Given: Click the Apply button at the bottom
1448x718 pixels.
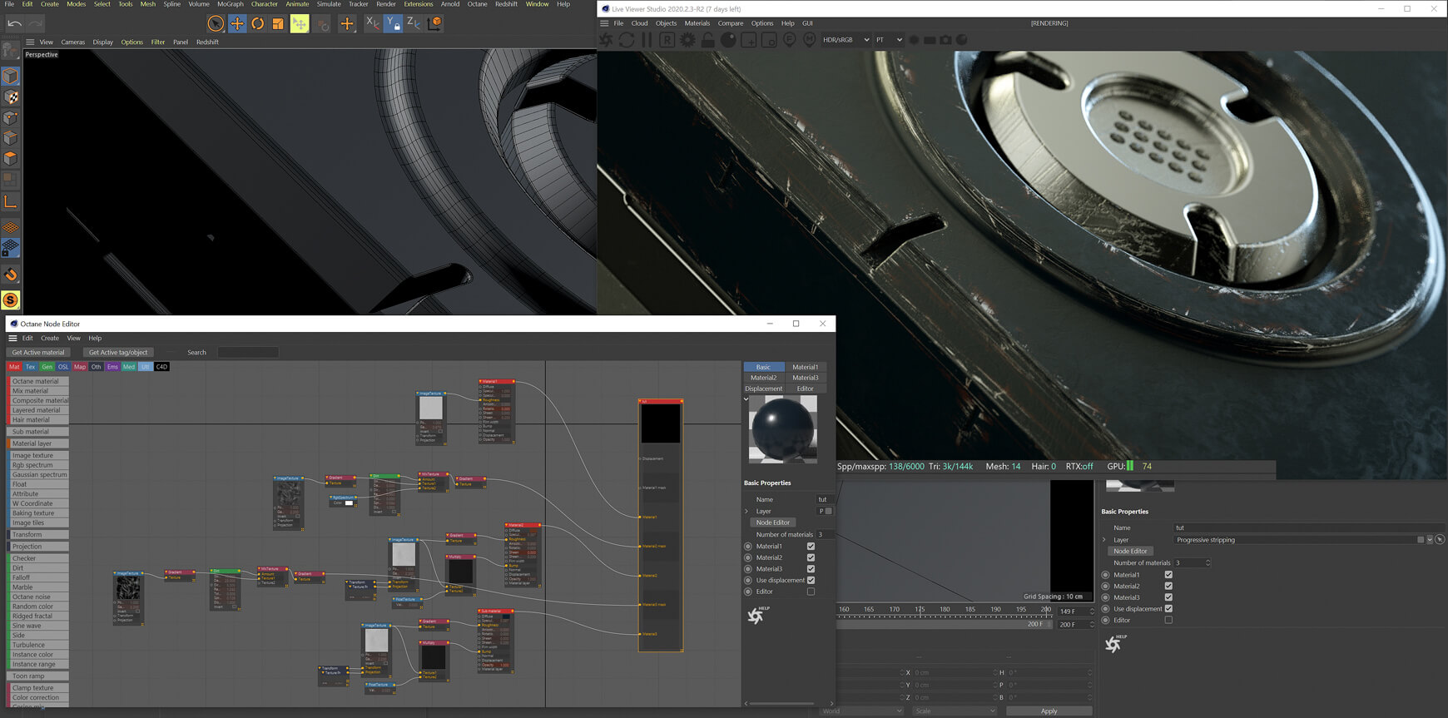Looking at the screenshot, I should pos(1049,711).
